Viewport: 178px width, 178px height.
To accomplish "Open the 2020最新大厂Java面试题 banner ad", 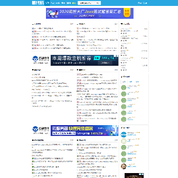I will (89, 13).
